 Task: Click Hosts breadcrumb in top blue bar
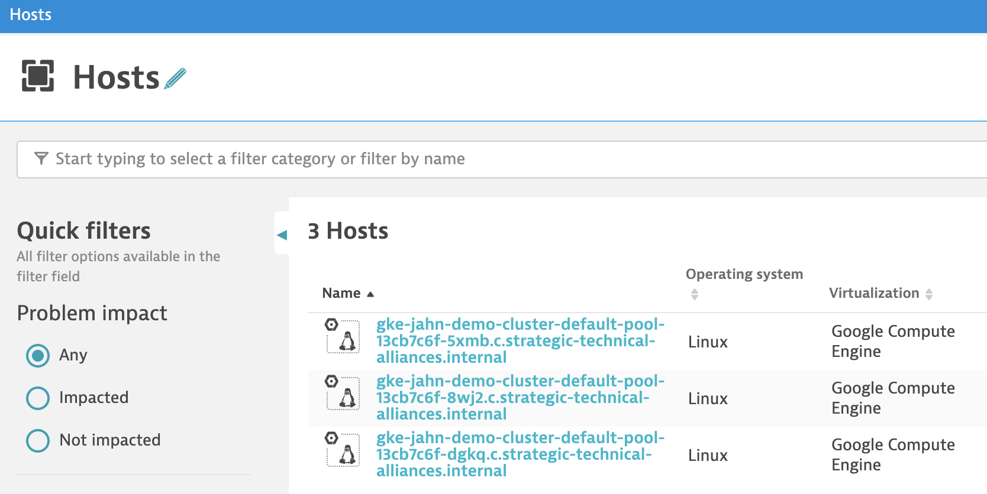pos(31,15)
